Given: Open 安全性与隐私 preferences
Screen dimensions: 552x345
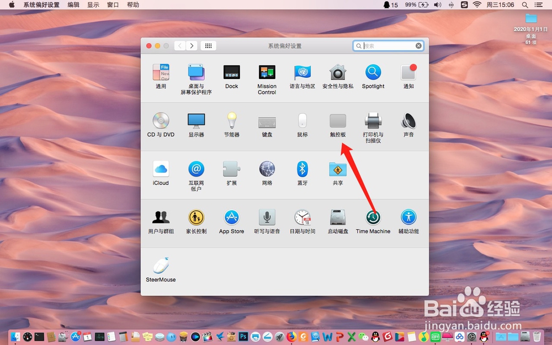Looking at the screenshot, I should (x=338, y=77).
